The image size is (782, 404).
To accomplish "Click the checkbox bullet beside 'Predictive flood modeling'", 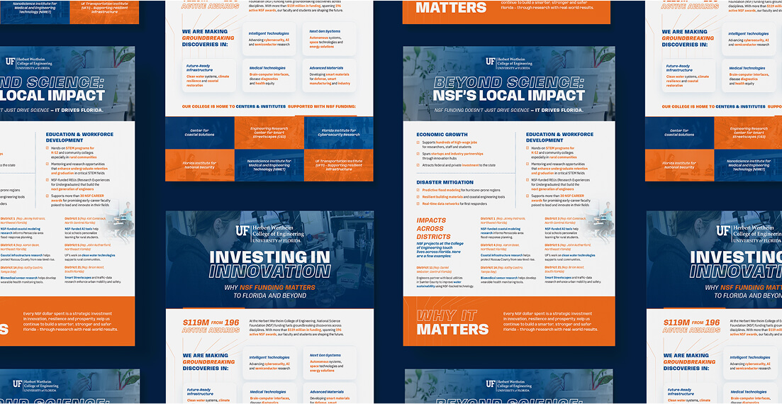I will coord(418,190).
